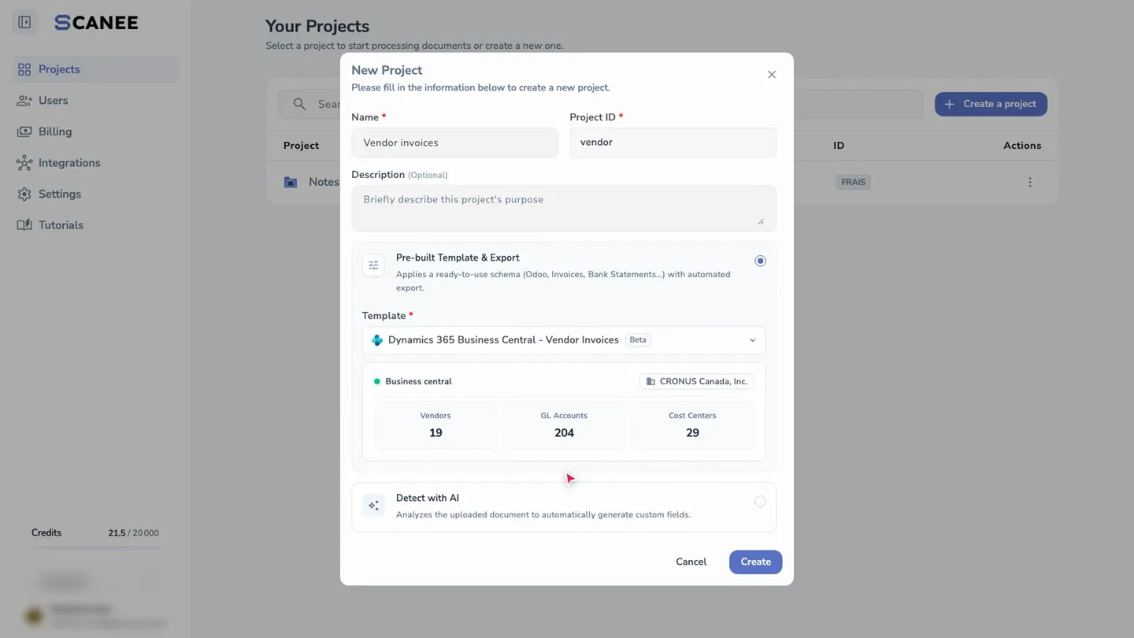Focus the Name input field
Image resolution: width=1134 pixels, height=638 pixels.
coord(454,143)
